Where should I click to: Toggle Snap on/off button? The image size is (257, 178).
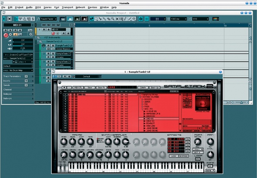[x=147, y=19]
